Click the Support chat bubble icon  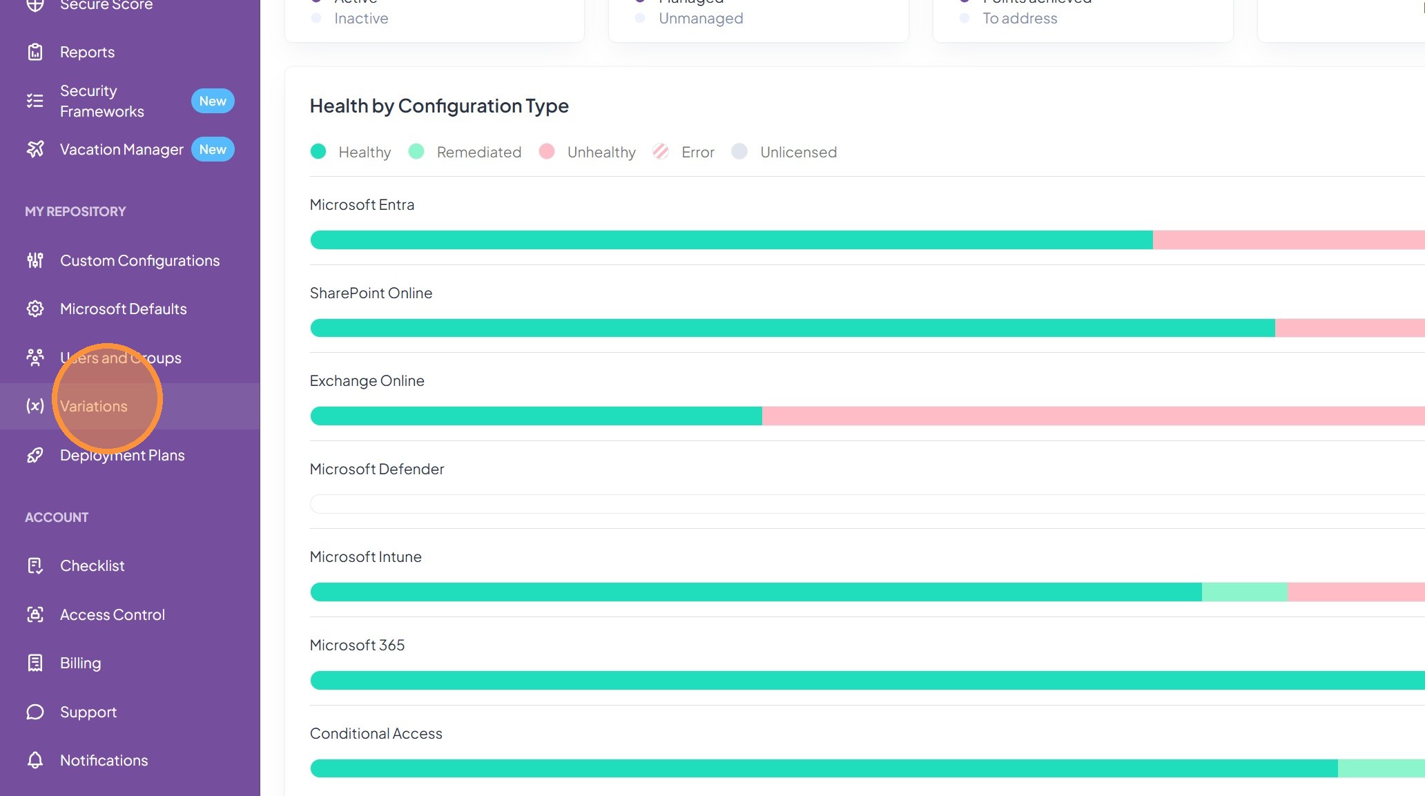tap(35, 712)
